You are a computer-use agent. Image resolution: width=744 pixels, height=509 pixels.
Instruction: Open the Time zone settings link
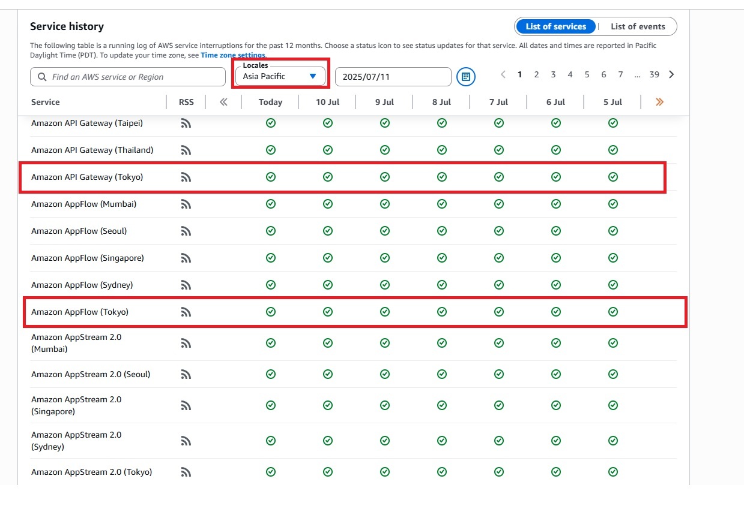click(x=233, y=55)
